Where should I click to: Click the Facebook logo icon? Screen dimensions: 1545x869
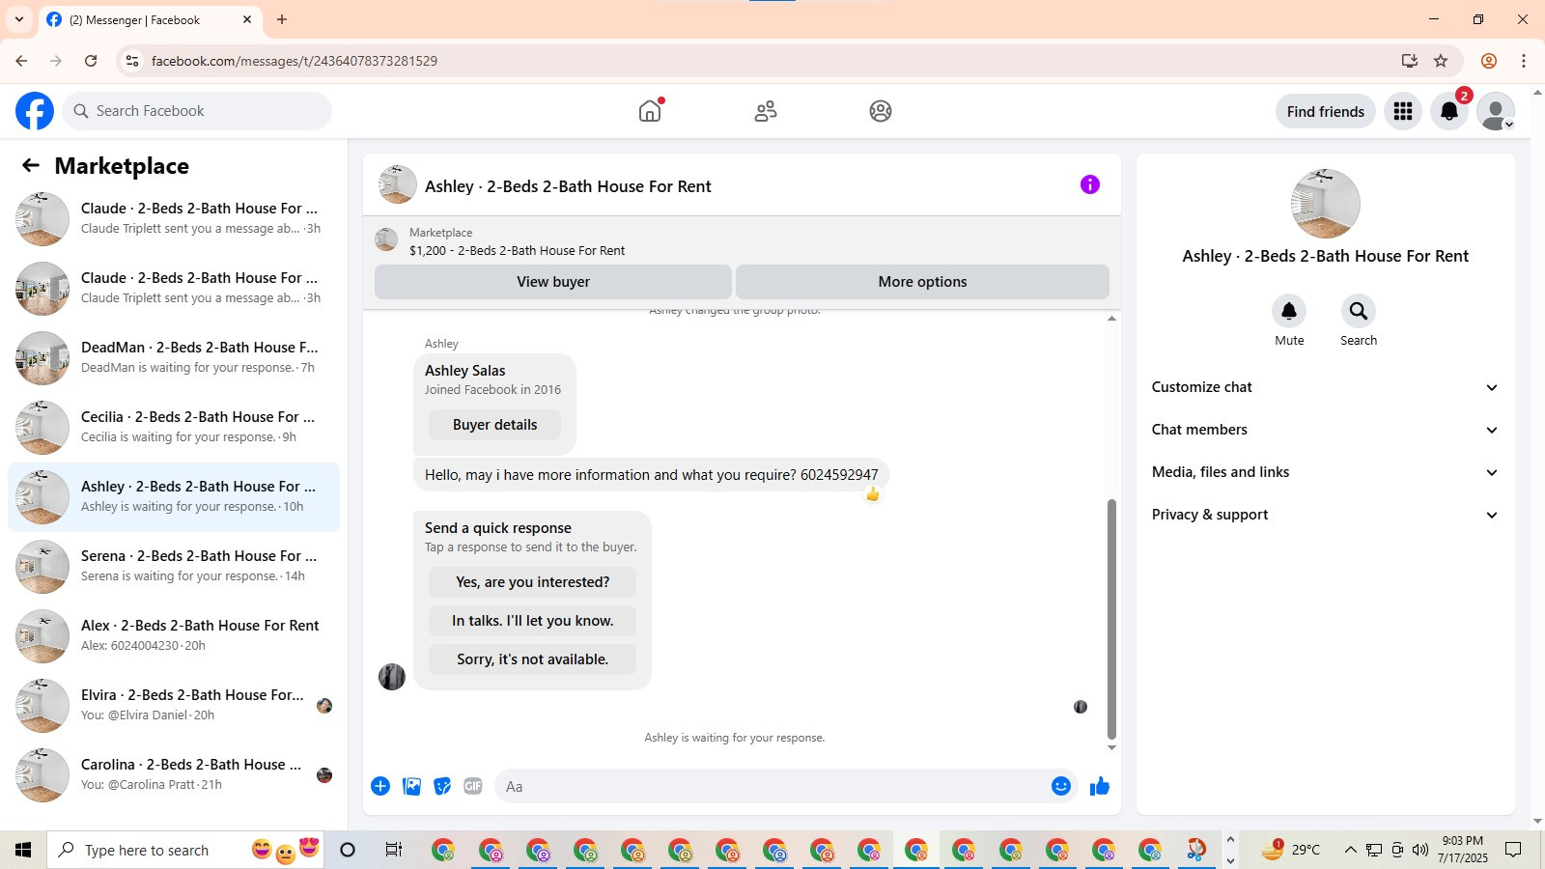pyautogui.click(x=35, y=111)
